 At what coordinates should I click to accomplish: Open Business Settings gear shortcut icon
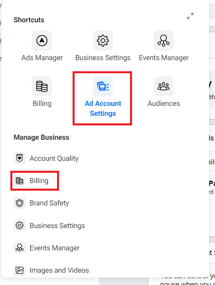(x=103, y=41)
